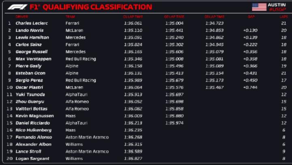The image size is (292, 165).
Task: Select Fernando Alonso's Aston Martin Aramco team name
Action: point(87,137)
